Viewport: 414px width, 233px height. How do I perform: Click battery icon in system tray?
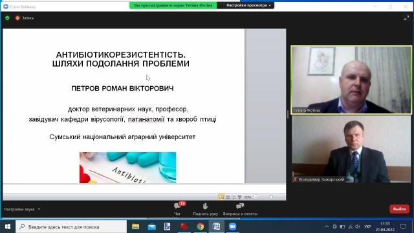(342, 227)
